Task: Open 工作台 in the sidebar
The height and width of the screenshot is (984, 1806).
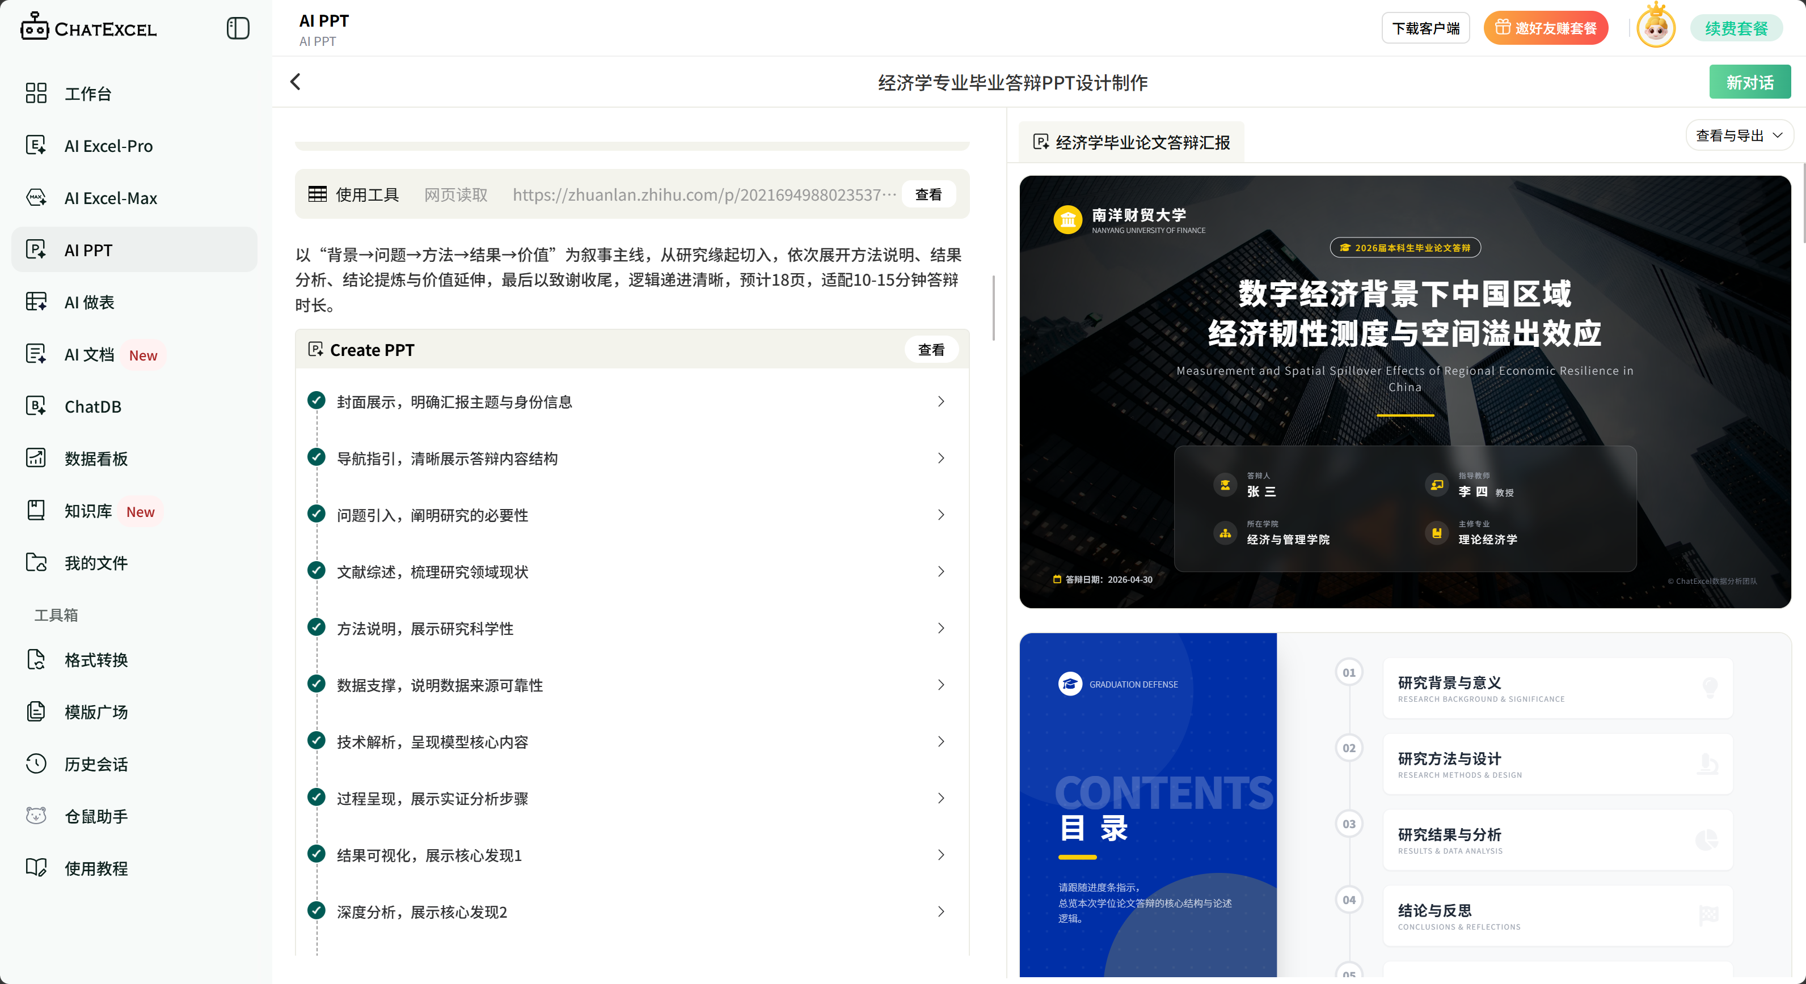Action: 134,93
